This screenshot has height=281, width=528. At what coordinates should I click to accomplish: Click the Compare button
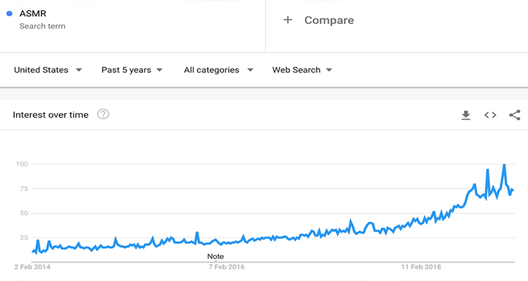[329, 20]
